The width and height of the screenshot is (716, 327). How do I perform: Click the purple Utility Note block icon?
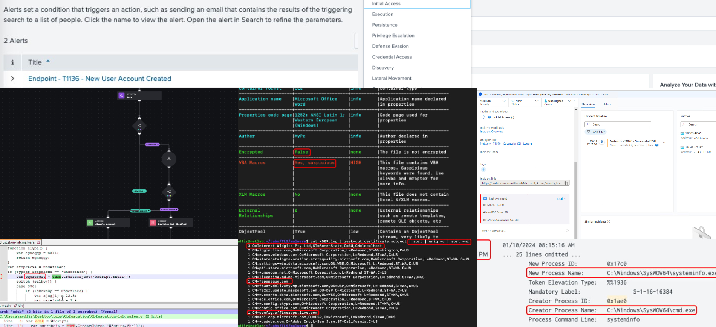(121, 96)
